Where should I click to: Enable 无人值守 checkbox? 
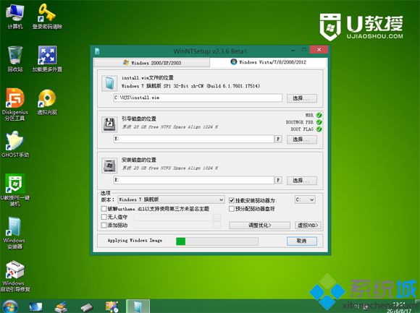click(104, 217)
